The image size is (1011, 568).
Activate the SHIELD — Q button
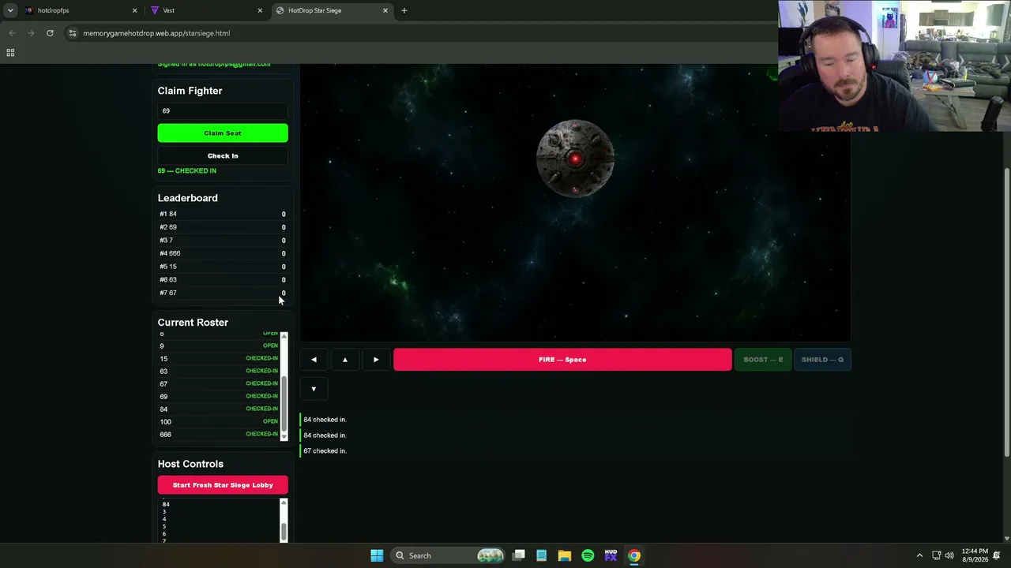[x=822, y=360]
